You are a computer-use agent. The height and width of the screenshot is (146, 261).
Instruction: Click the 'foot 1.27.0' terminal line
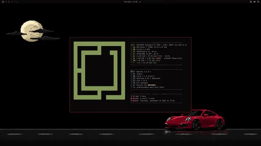142,81
